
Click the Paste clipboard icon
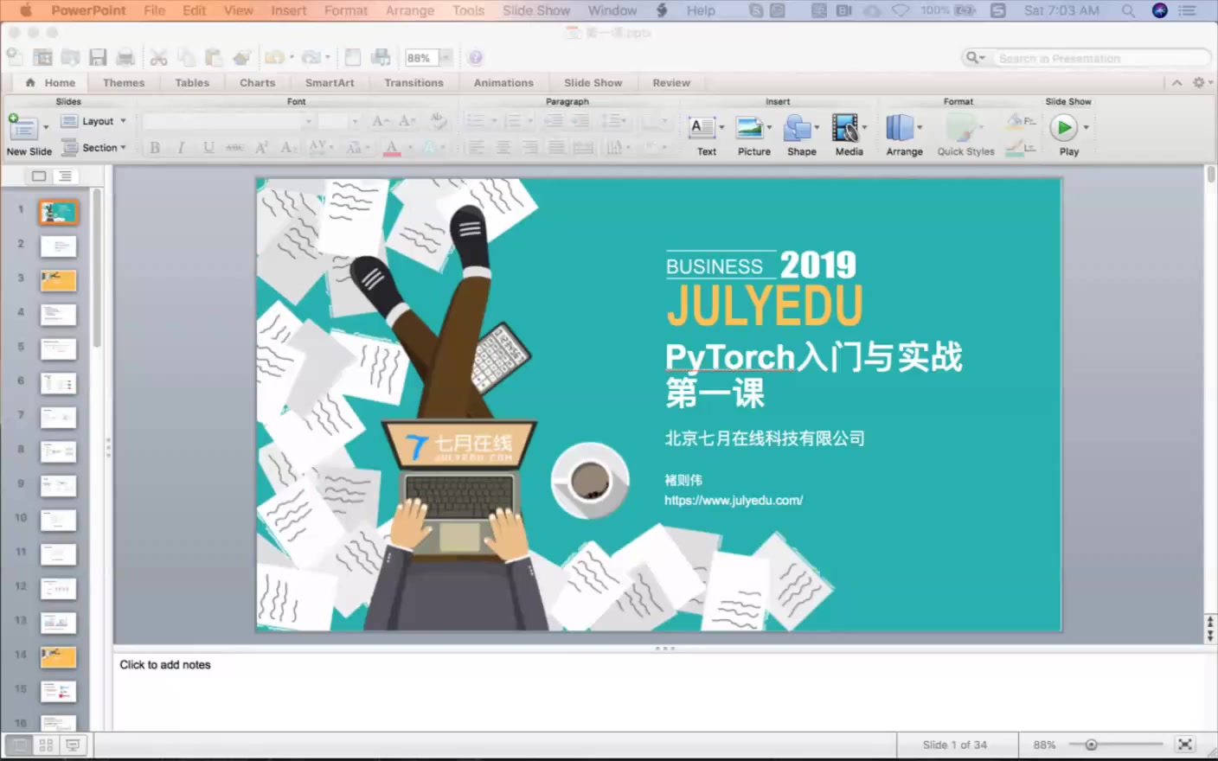pos(214,58)
